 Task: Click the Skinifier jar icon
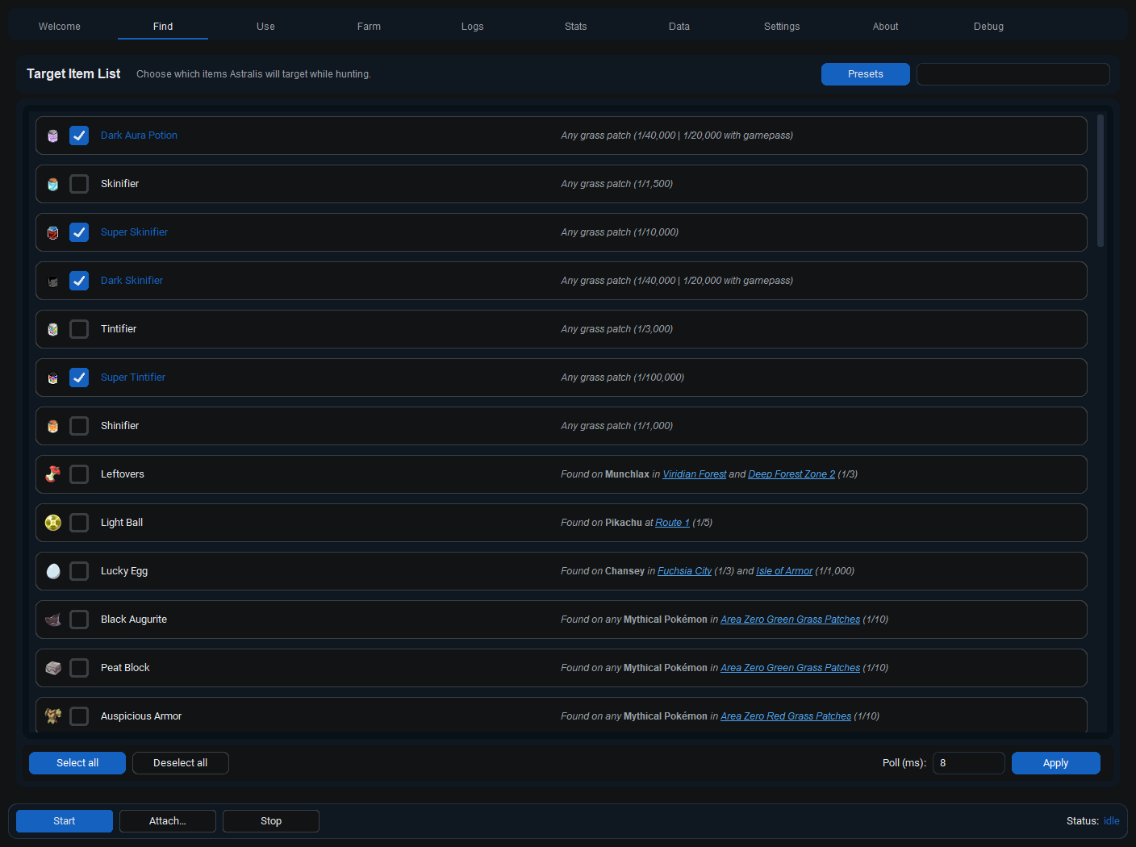point(53,184)
